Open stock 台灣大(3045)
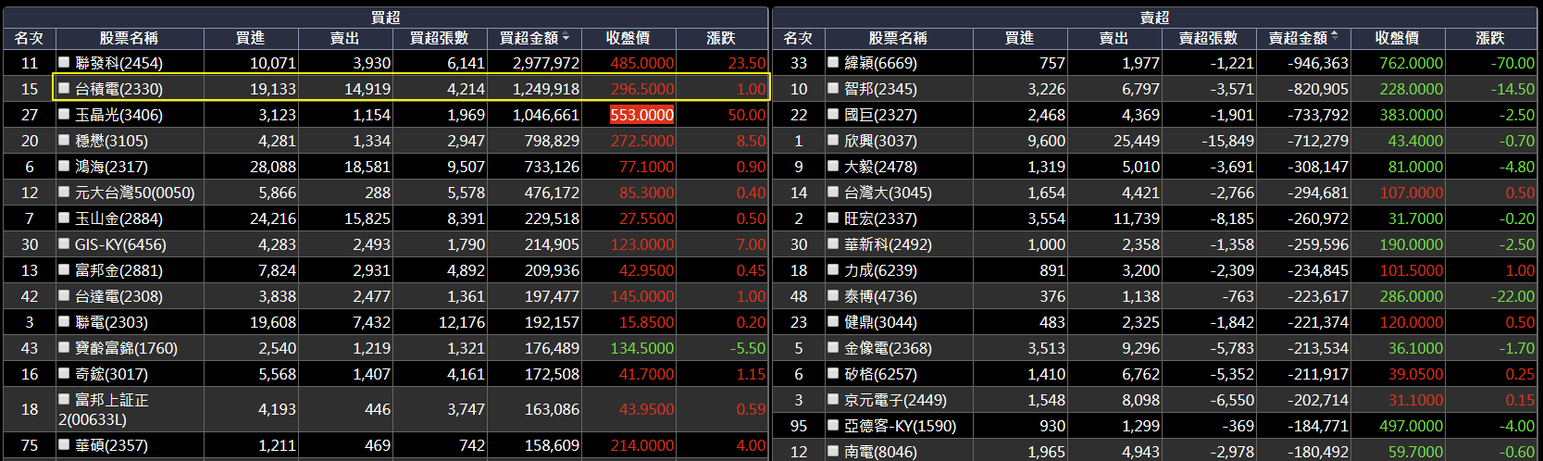The image size is (1543, 461). coord(888,193)
